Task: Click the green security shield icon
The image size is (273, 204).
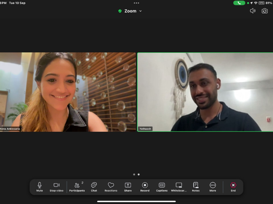Action: (x=120, y=11)
